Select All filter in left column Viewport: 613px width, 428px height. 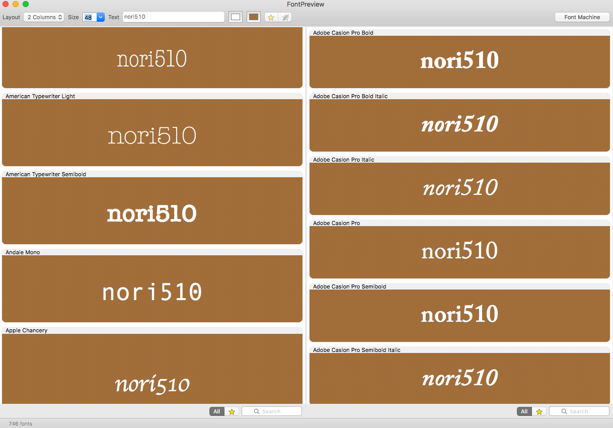[217, 411]
